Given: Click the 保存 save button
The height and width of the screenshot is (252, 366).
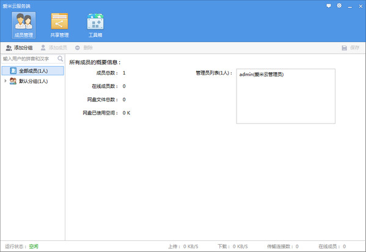Looking at the screenshot, I should (x=350, y=48).
